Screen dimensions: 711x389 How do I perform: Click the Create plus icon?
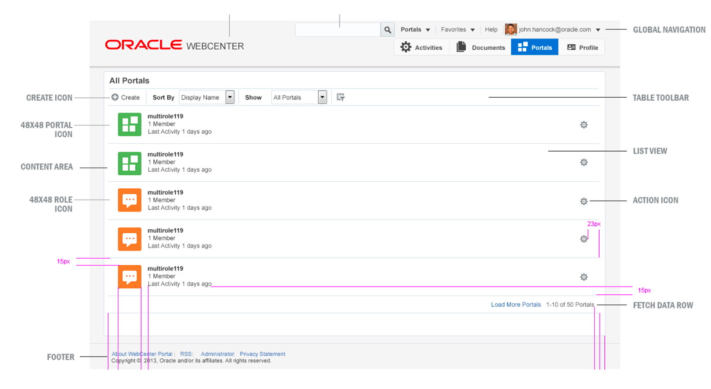115,97
